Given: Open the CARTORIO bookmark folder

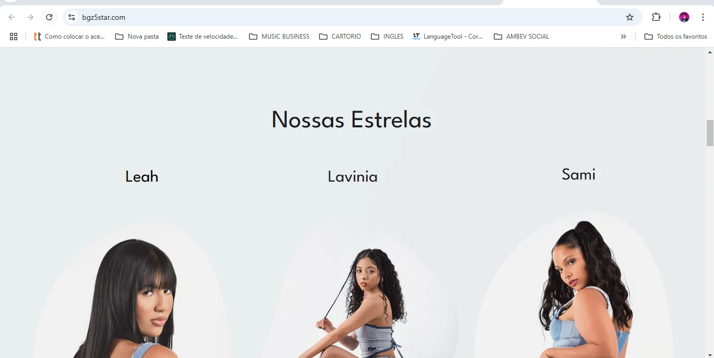Looking at the screenshot, I should pos(340,37).
